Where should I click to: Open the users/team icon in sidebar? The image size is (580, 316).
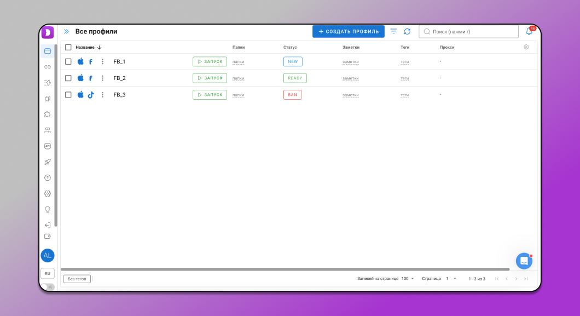pyautogui.click(x=48, y=130)
